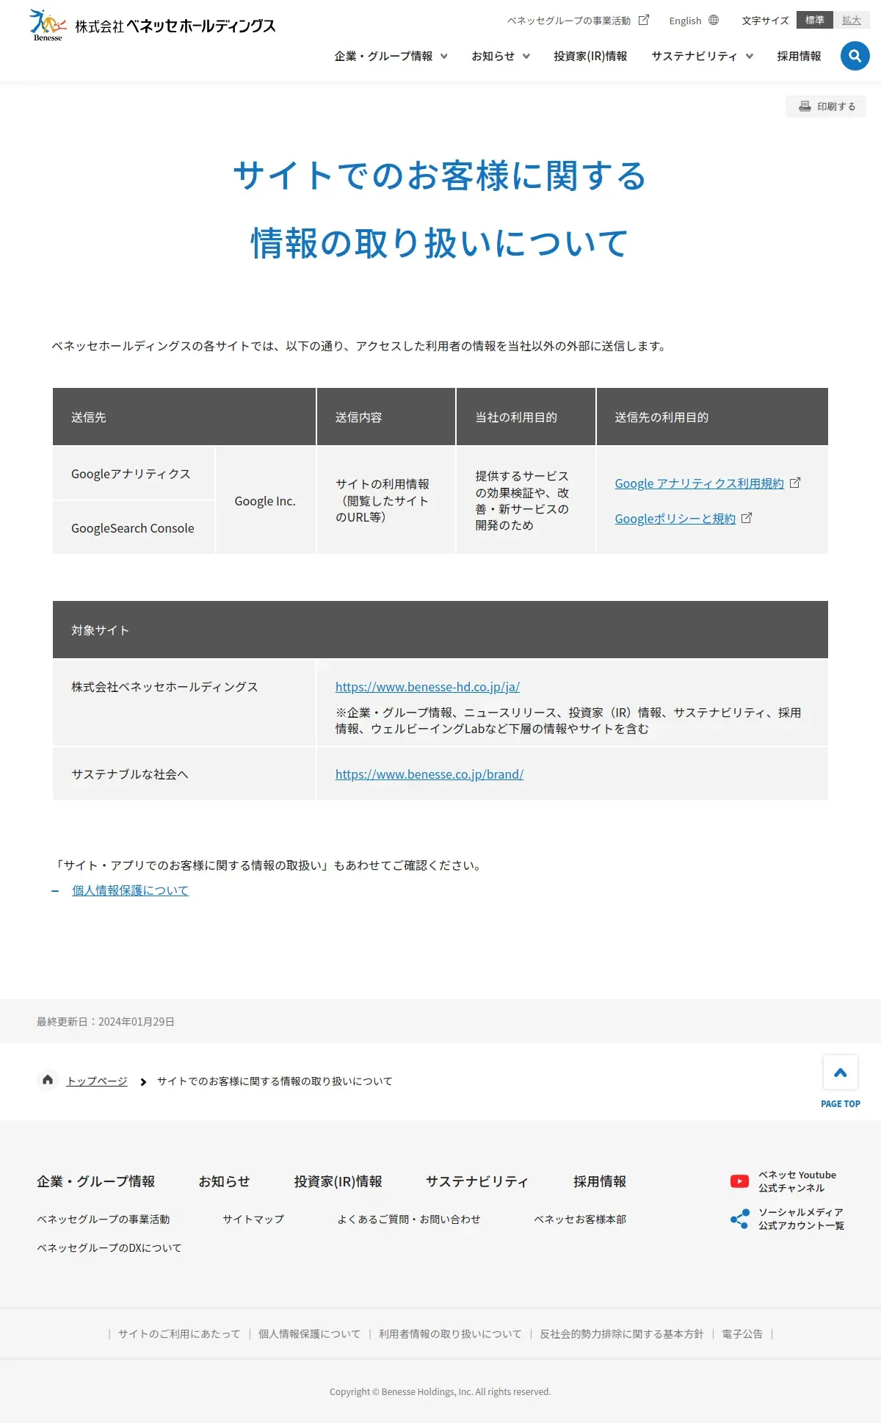Open ベネッセ Youtube 公式チャンネル link
The image size is (881, 1423).
coord(797,1181)
